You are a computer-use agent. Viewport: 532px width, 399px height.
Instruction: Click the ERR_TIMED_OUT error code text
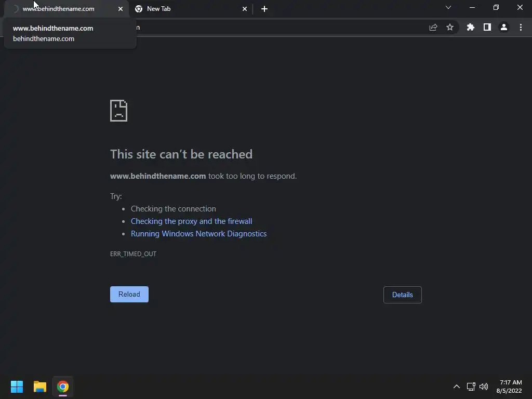[x=134, y=254]
